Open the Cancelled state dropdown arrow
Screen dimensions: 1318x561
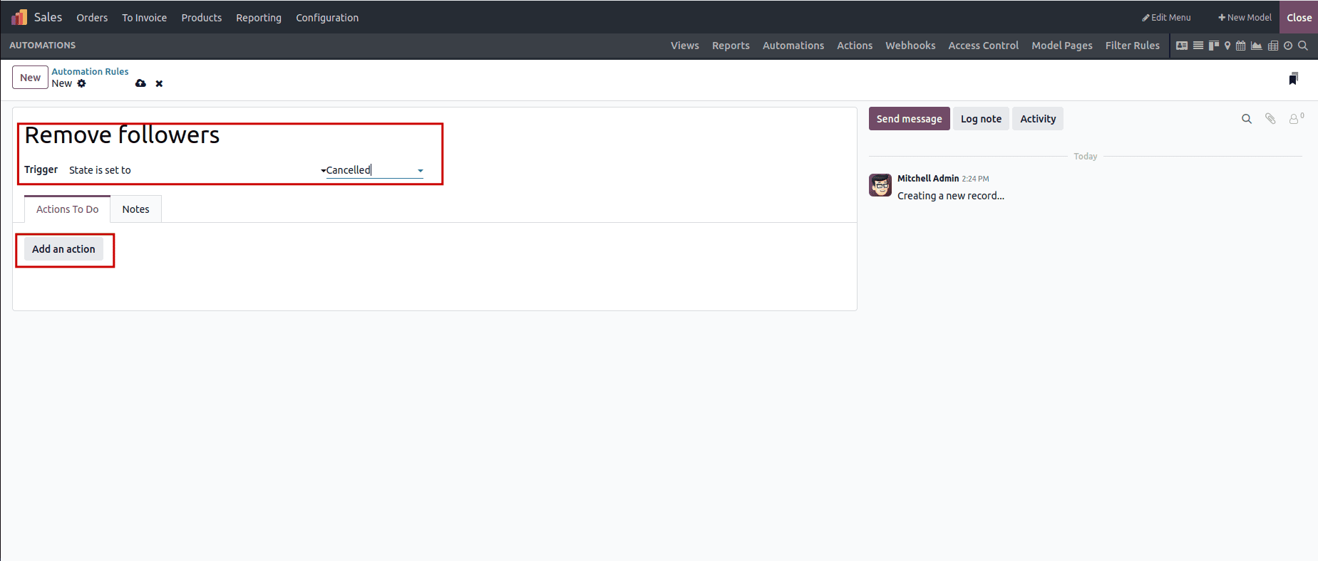[421, 171]
